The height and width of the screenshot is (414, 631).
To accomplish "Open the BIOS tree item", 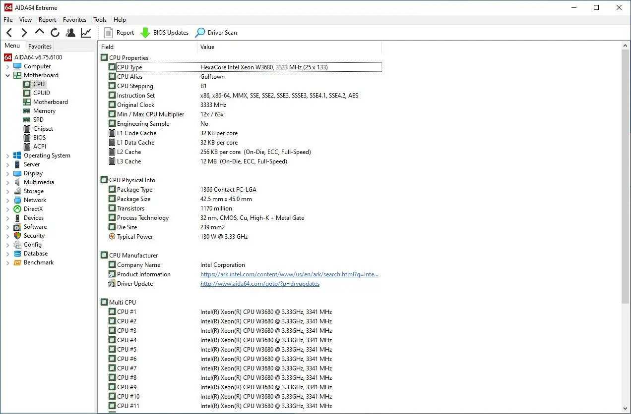I will click(39, 138).
